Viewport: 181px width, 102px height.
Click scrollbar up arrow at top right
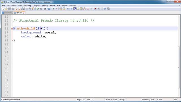179,16
